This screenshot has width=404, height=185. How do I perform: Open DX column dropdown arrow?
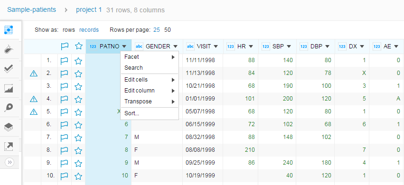362,46
